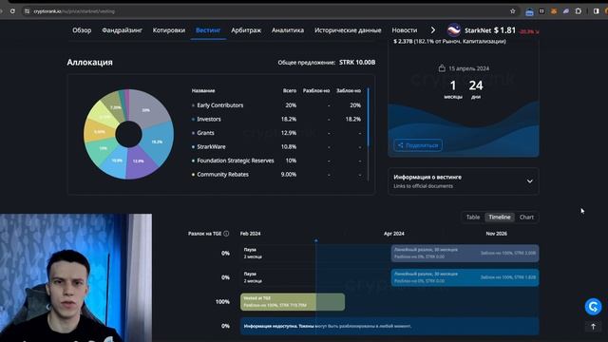Open the Новости tab
Image resolution: width=608 pixels, height=342 pixels.
[x=405, y=30]
